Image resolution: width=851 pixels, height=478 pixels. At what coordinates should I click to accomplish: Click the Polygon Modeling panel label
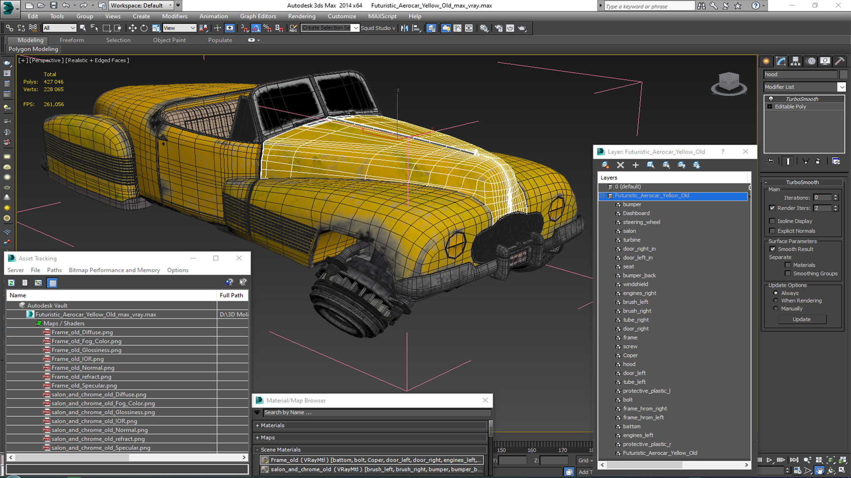click(x=33, y=49)
